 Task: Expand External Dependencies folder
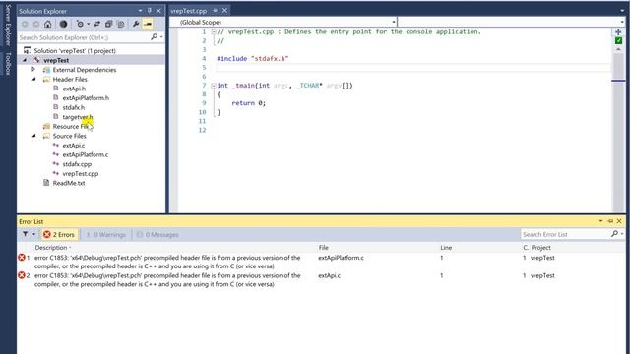tap(33, 70)
